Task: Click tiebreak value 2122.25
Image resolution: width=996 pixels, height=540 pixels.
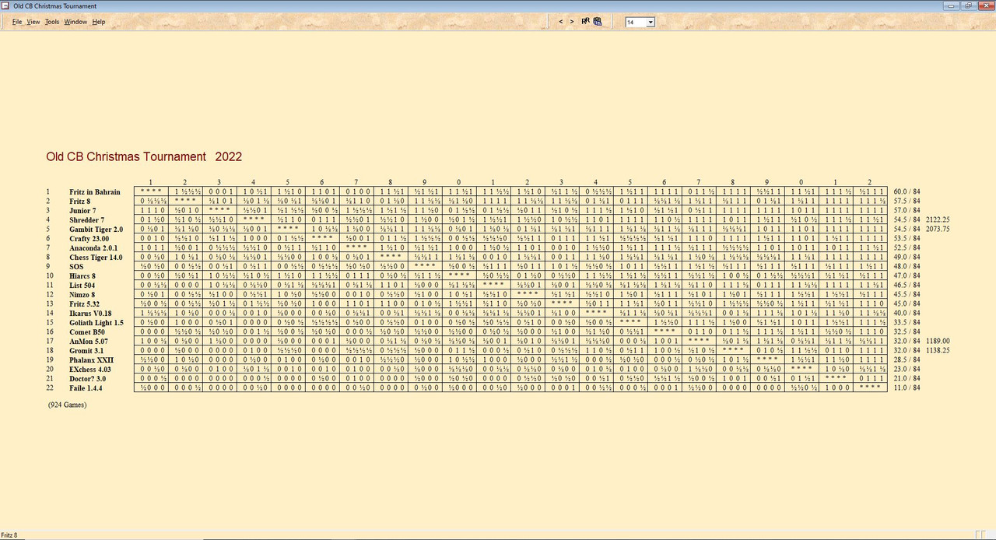Action: 938,220
